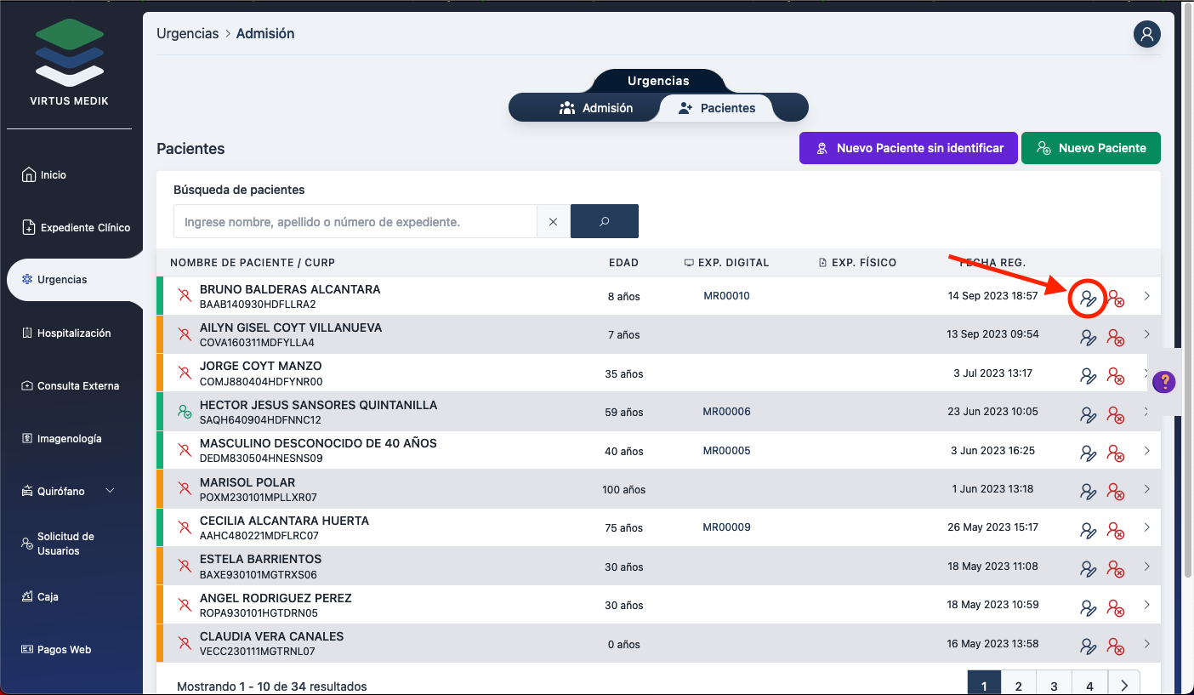The image size is (1194, 695).
Task: Click the magnifier search button
Action: point(604,221)
